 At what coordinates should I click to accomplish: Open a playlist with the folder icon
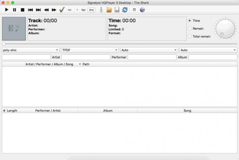(x=109, y=10)
